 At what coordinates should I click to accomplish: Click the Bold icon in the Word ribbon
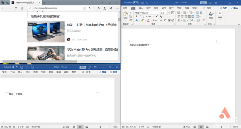tap(137, 17)
